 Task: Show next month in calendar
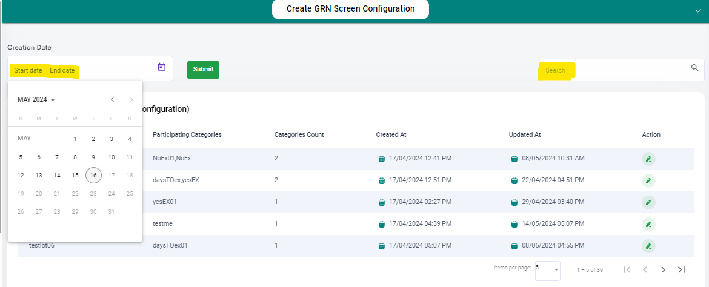[131, 99]
